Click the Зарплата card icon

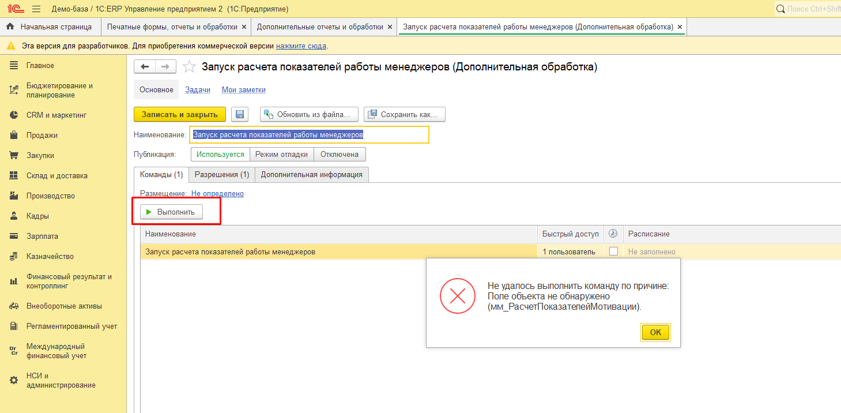tap(14, 236)
